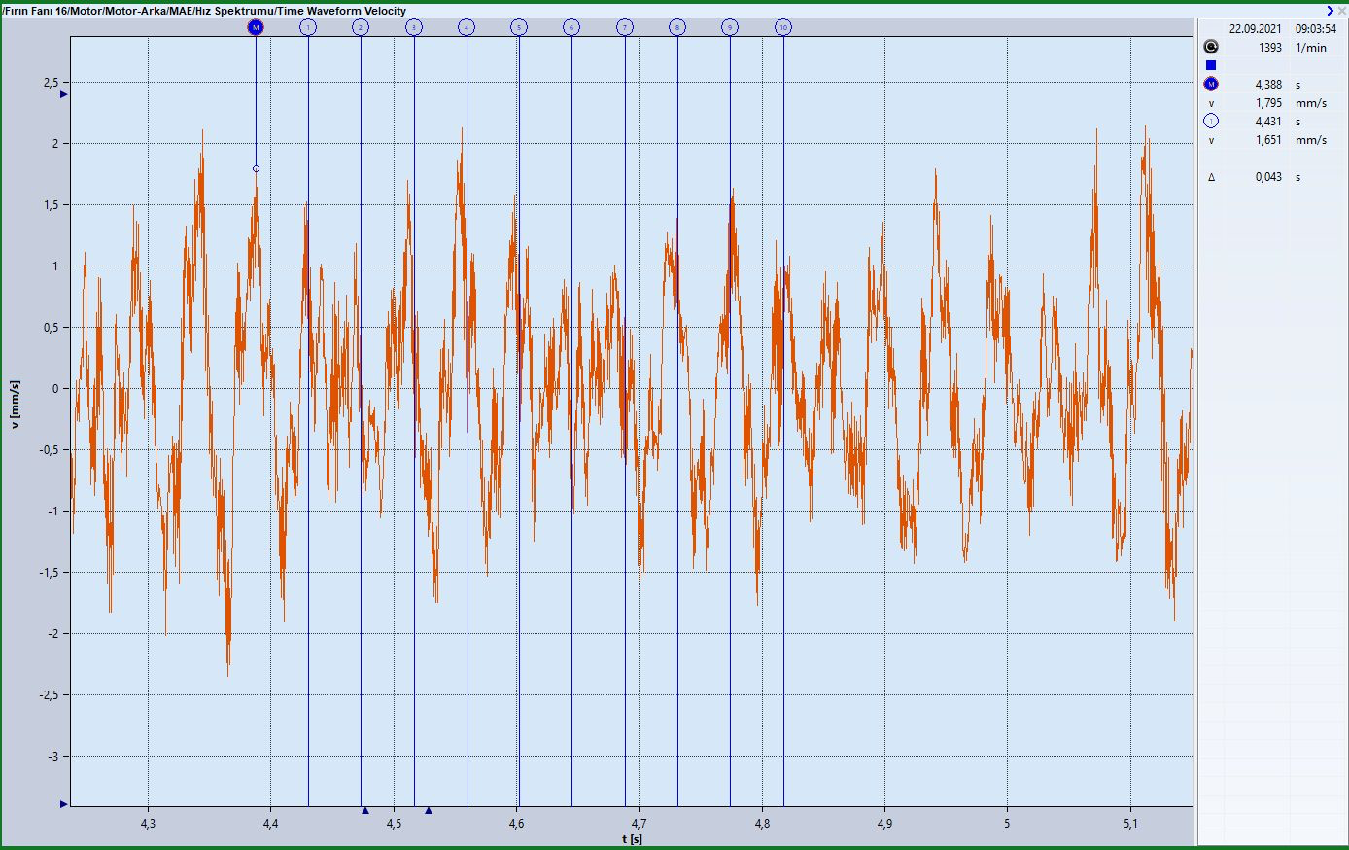The image size is (1349, 850).
Task: Click the cursor data point circle on waveform
Action: pyautogui.click(x=256, y=168)
